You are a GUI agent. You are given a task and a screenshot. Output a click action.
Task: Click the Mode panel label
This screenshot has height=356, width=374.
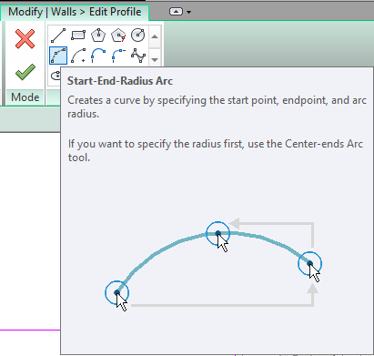click(25, 97)
